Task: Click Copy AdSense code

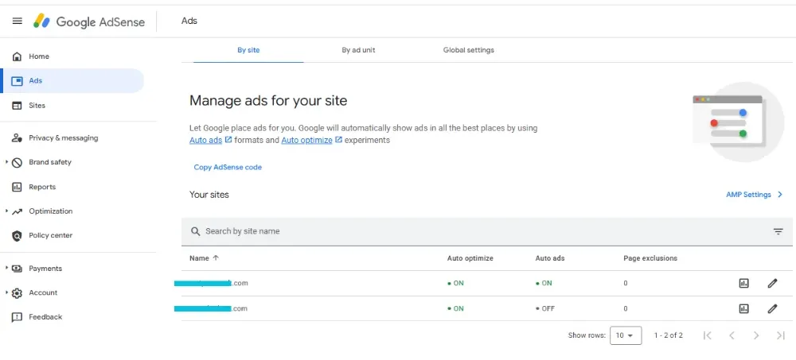Action: [228, 168]
